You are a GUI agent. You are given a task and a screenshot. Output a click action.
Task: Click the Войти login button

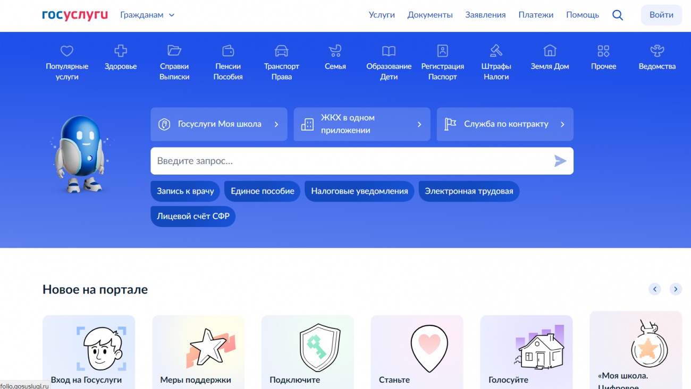pyautogui.click(x=661, y=15)
